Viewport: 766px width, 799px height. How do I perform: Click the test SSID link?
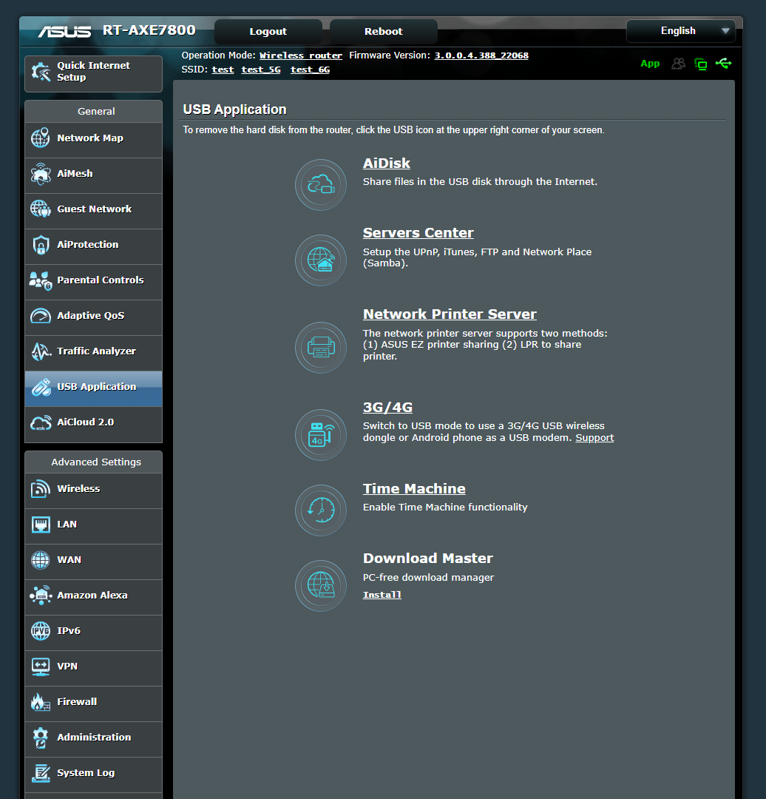223,70
